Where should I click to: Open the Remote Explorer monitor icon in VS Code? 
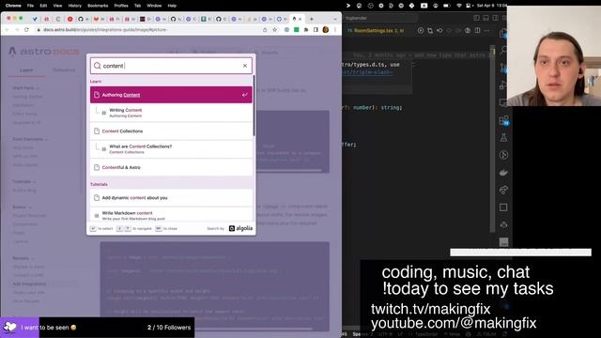coord(502,102)
